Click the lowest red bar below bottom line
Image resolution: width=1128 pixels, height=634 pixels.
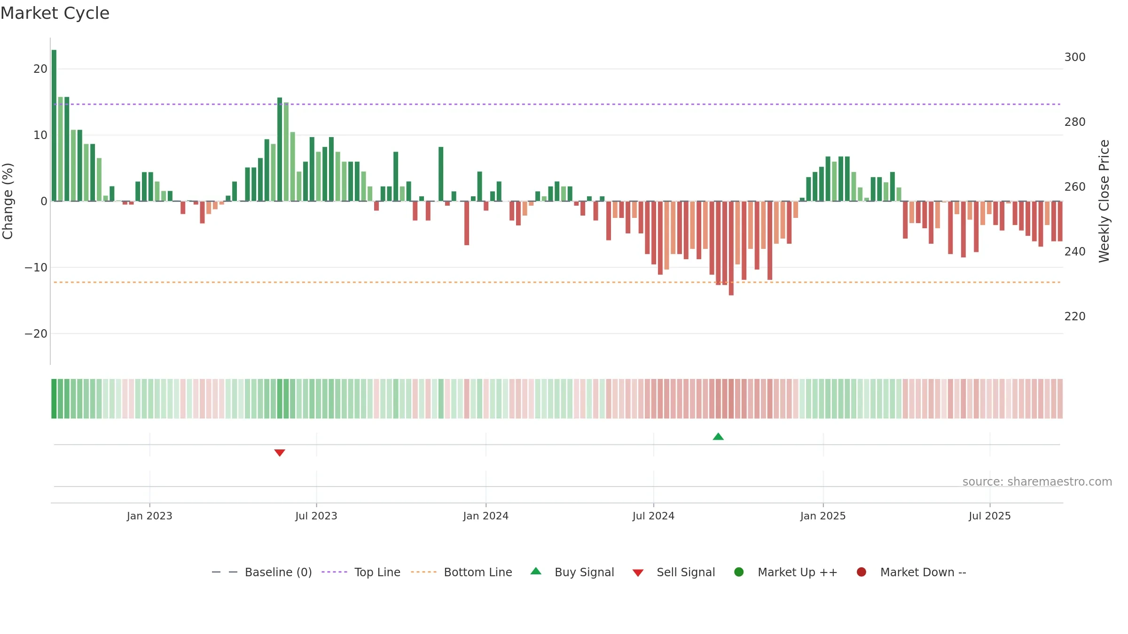tap(731, 248)
